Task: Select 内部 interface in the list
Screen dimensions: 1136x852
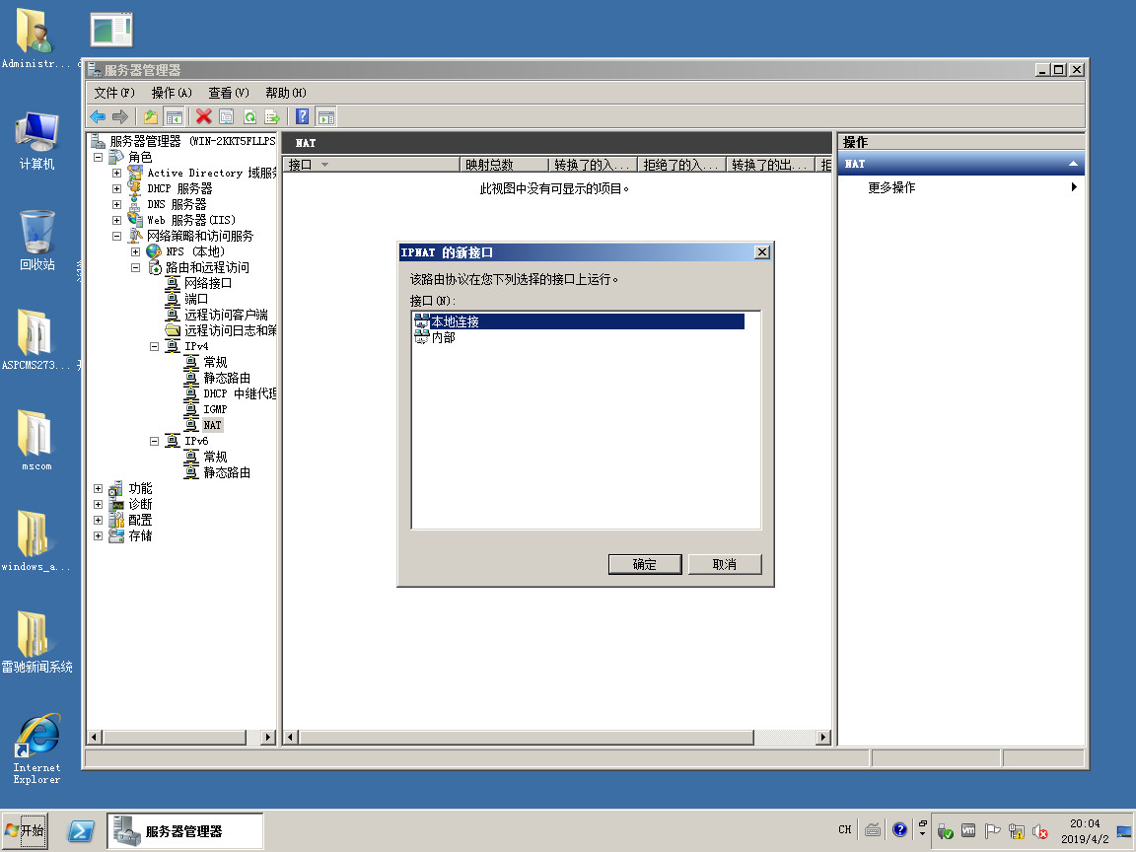Action: coord(443,337)
